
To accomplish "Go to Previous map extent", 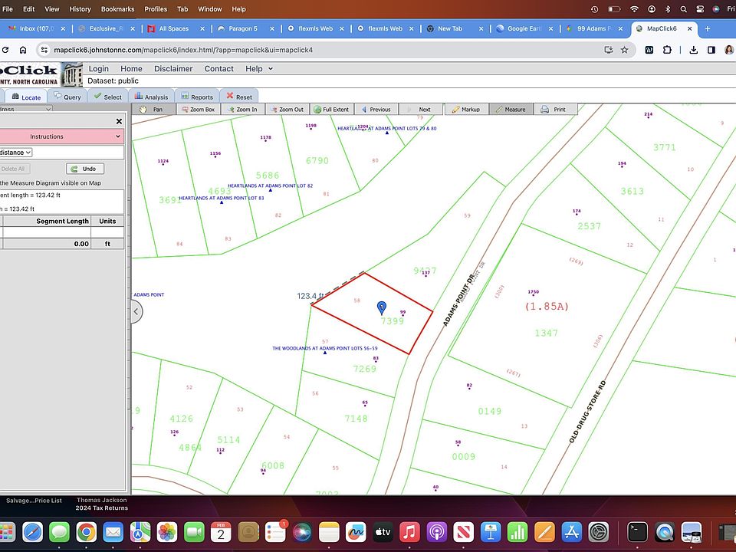I will point(375,110).
